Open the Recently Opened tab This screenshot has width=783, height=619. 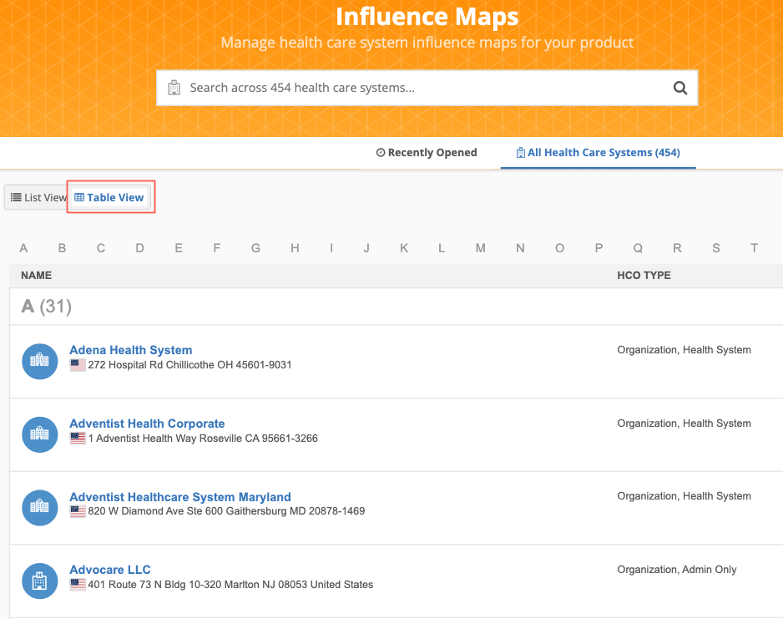coord(427,152)
